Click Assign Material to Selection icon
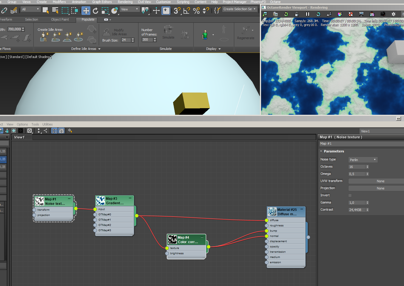Screen dimensions: 404x286 [7, 131]
